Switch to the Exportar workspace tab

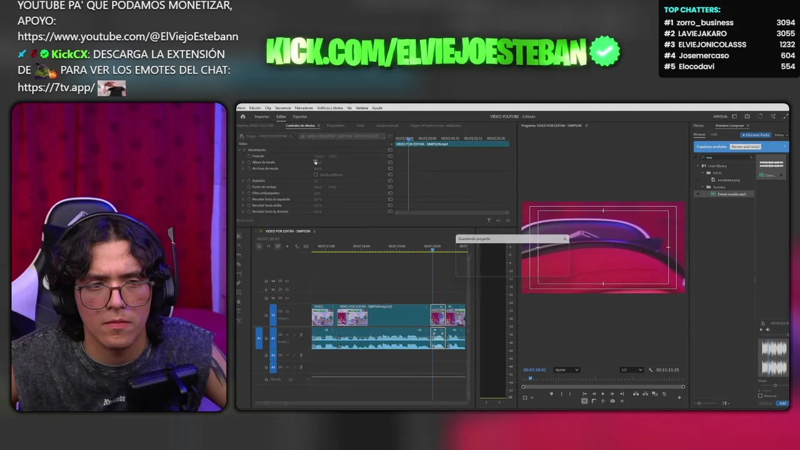[300, 116]
